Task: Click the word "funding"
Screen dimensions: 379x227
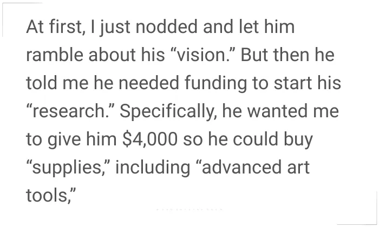Action: coord(216,83)
